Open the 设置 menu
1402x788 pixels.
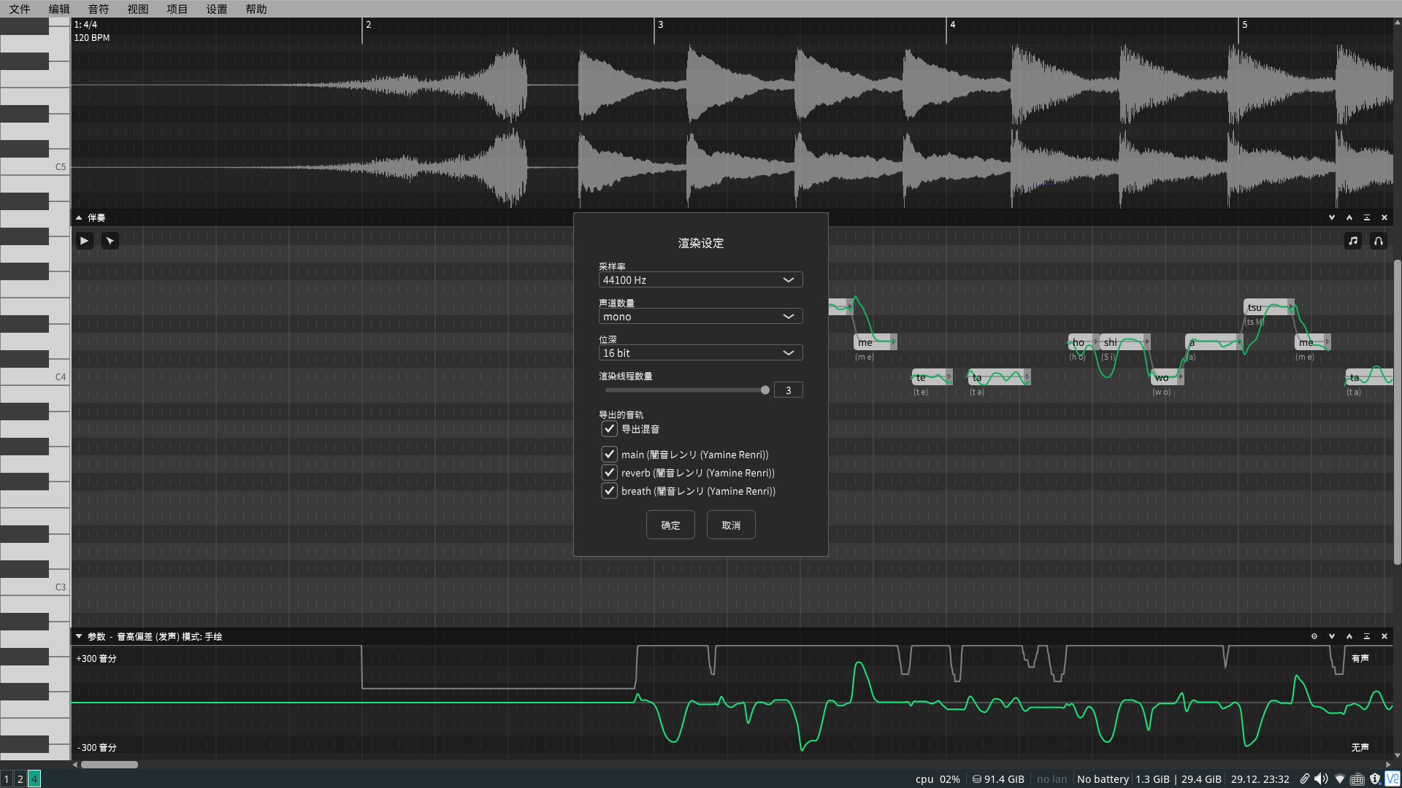216,9
